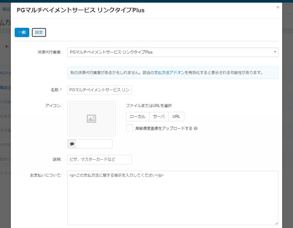Open the 決済代行業者 dropdown
The height and width of the screenshot is (228, 293).
[173, 52]
